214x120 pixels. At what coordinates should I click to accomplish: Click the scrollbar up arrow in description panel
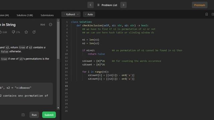(x=58, y=20)
